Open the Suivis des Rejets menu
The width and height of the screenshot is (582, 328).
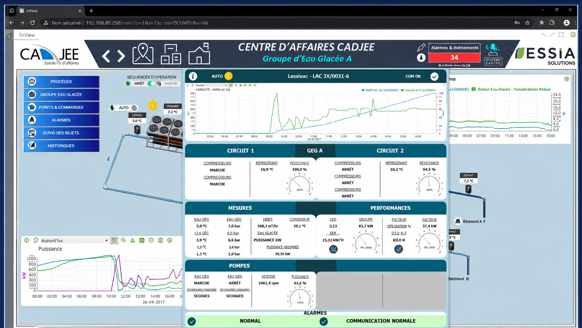61,133
